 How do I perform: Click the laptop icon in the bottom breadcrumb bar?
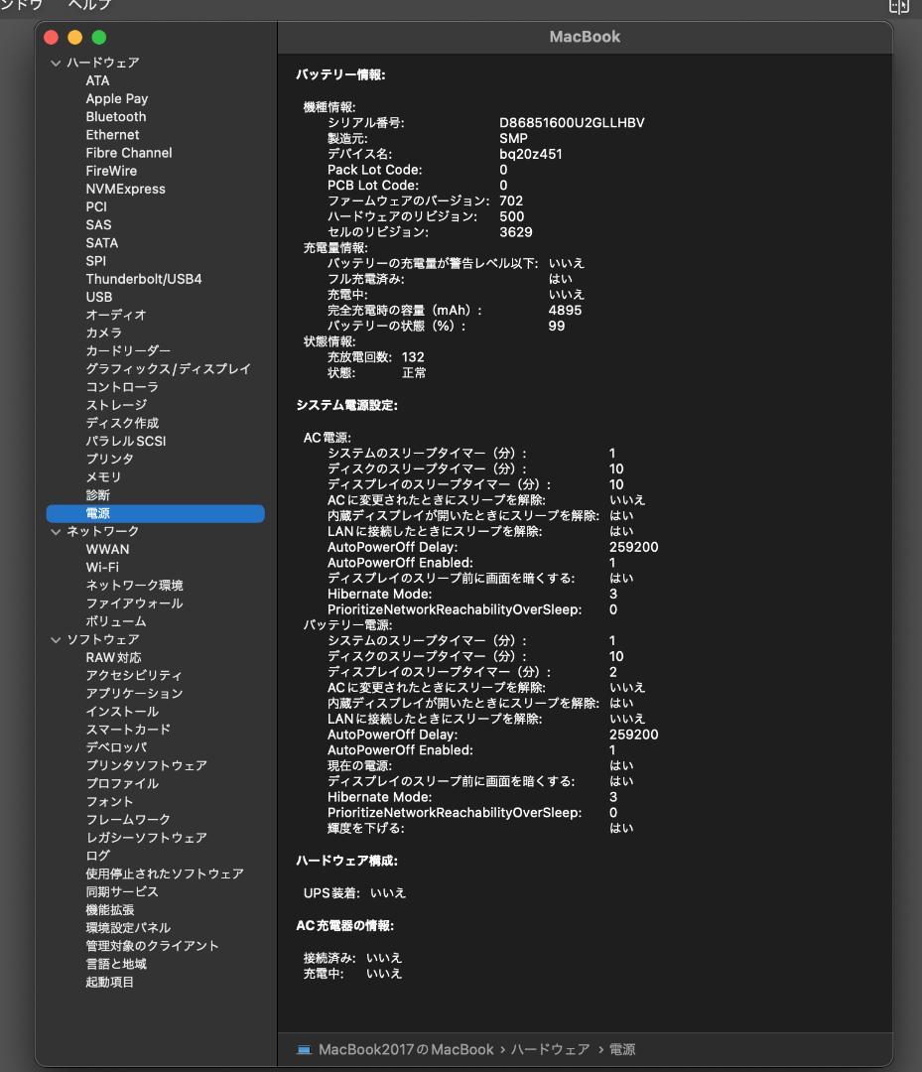[305, 1048]
